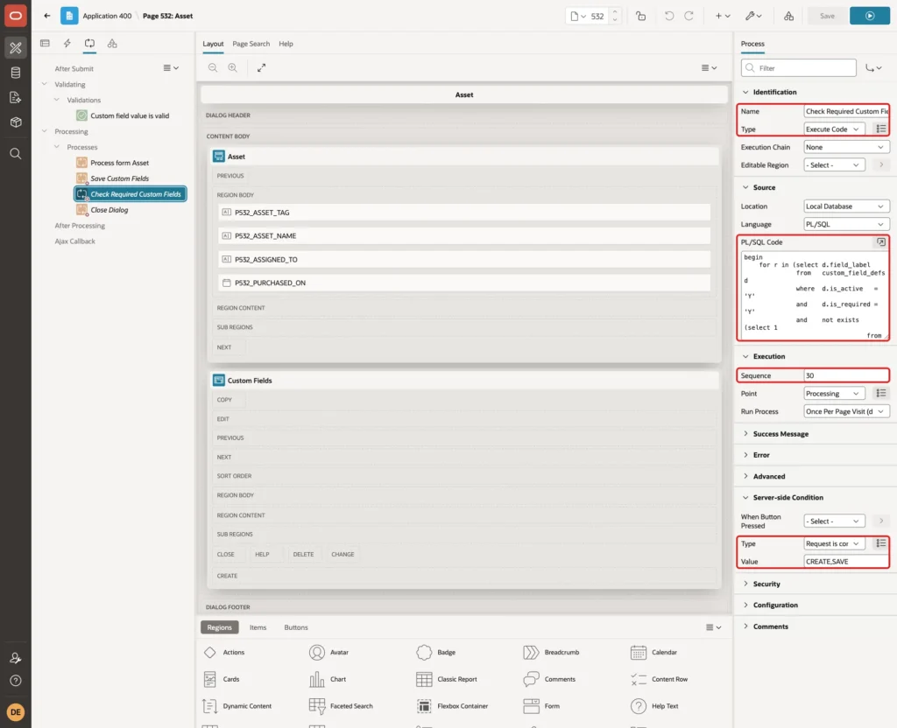Screen dimensions: 897x728
Task: Open the Create plus menu
Action: [723, 16]
